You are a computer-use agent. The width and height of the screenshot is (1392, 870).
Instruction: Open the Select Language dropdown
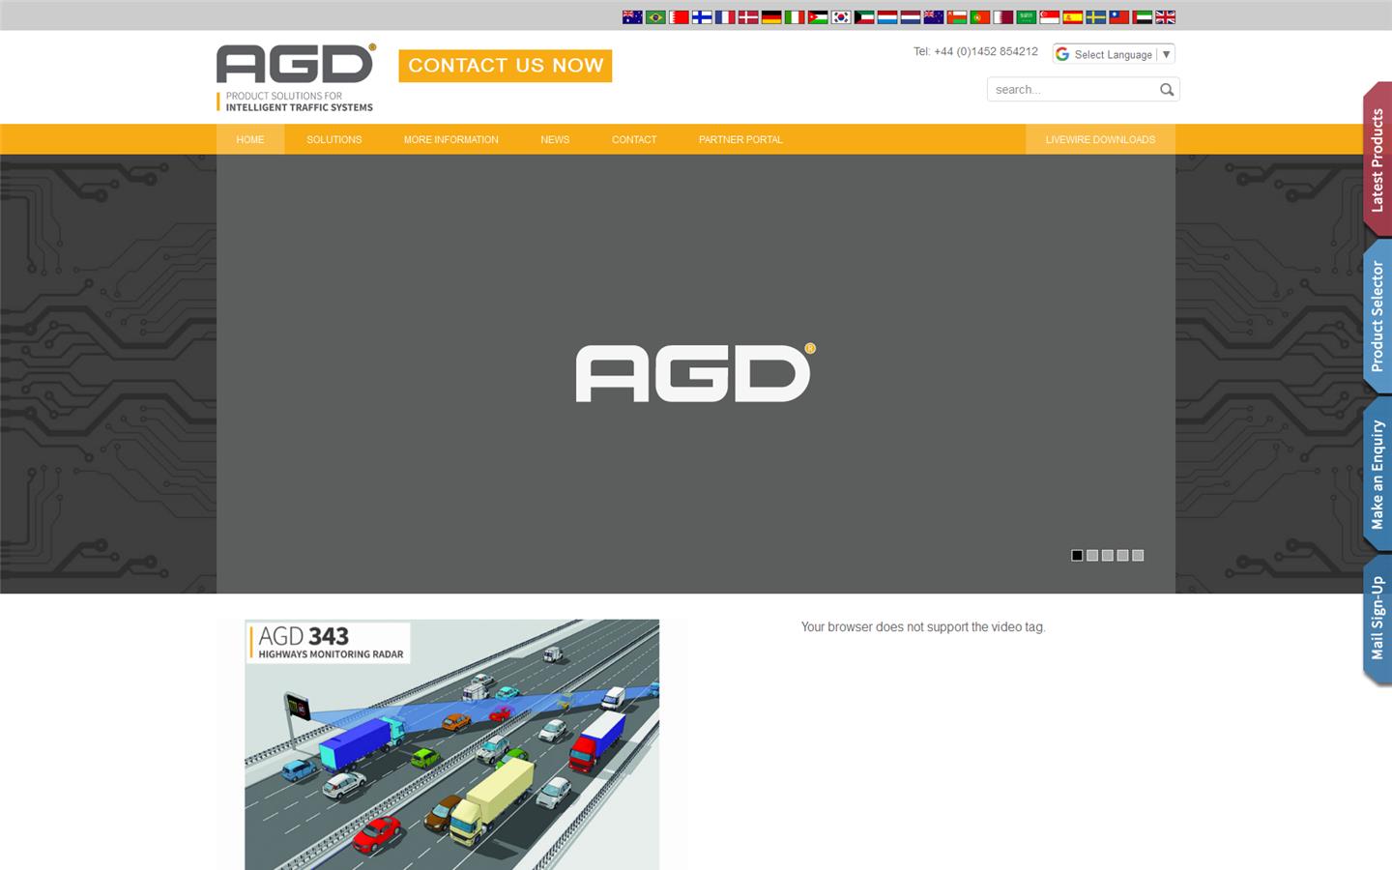point(1113,54)
